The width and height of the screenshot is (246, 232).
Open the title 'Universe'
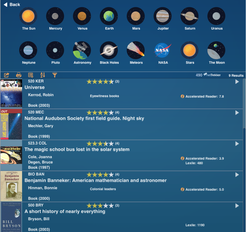point(35,87)
